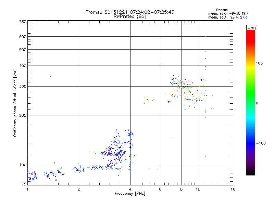Click x-axis tick label '10'

point(198,189)
